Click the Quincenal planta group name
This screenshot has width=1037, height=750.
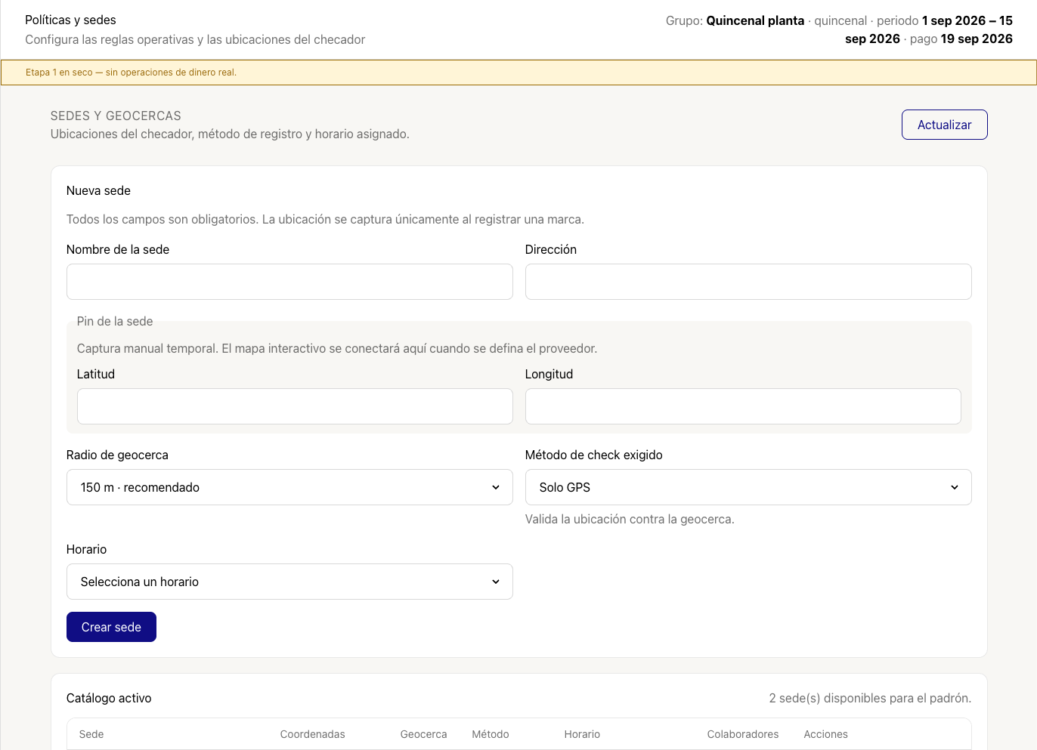[755, 20]
